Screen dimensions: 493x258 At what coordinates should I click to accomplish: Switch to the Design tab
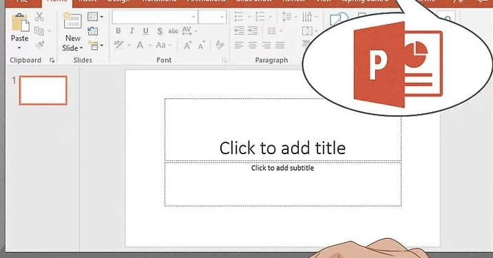(118, 1)
